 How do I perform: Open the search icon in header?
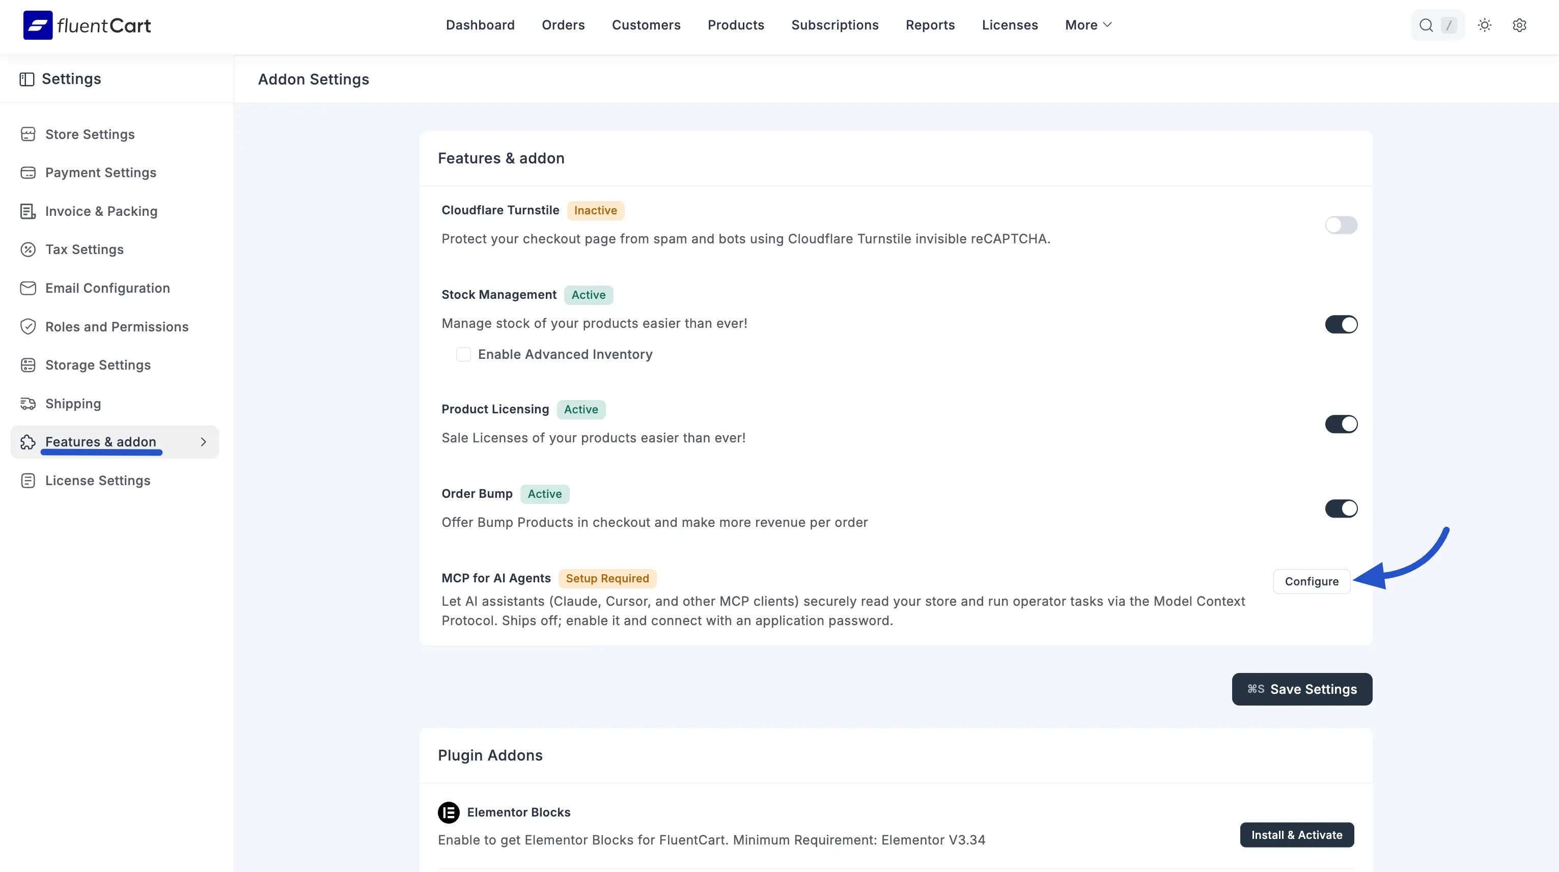[1426, 25]
